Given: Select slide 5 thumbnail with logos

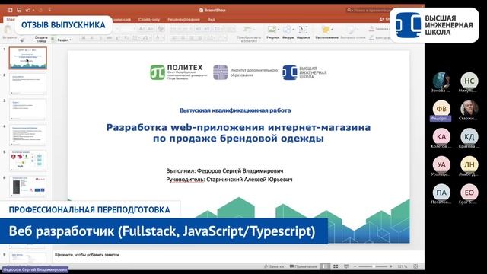Looking at the screenshot, I should tap(28, 161).
